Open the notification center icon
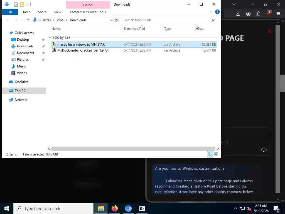285x214 pixels. [276, 209]
